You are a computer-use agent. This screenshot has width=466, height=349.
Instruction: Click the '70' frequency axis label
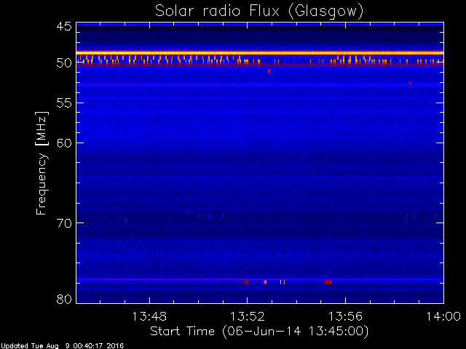pyautogui.click(x=64, y=223)
